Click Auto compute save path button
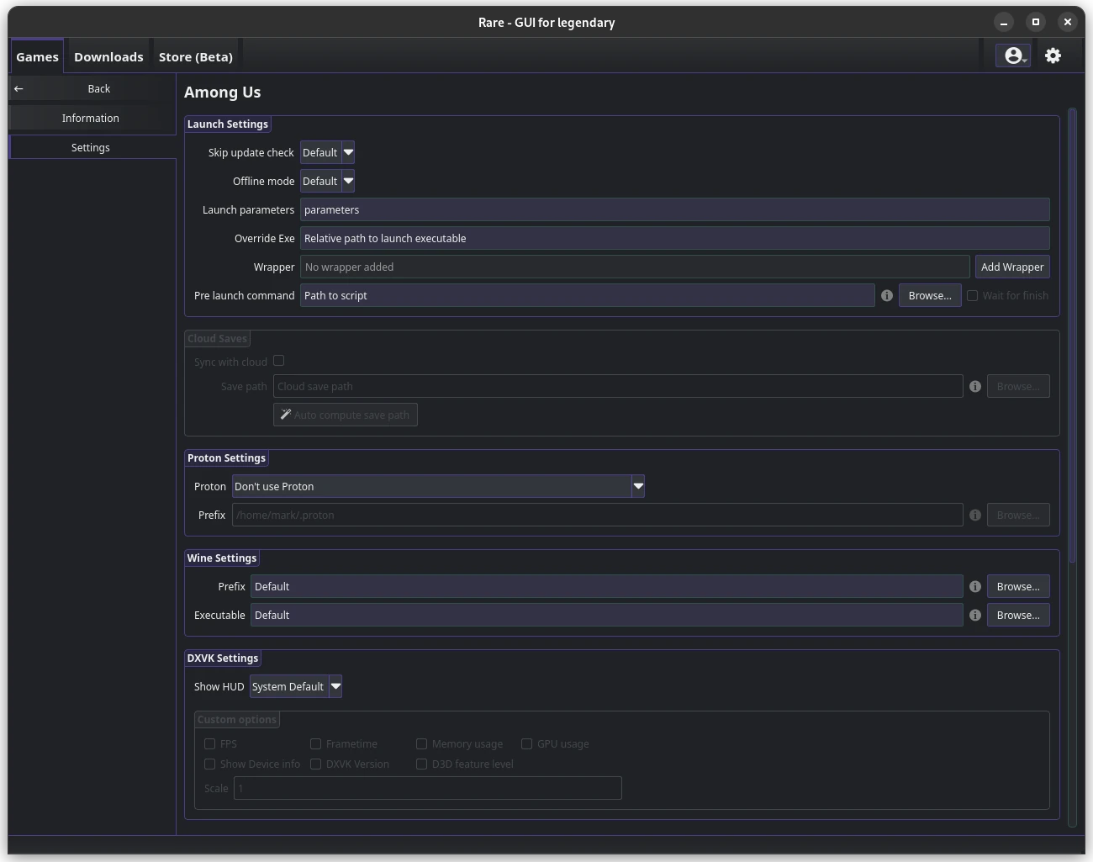The height and width of the screenshot is (862, 1093). coord(346,415)
